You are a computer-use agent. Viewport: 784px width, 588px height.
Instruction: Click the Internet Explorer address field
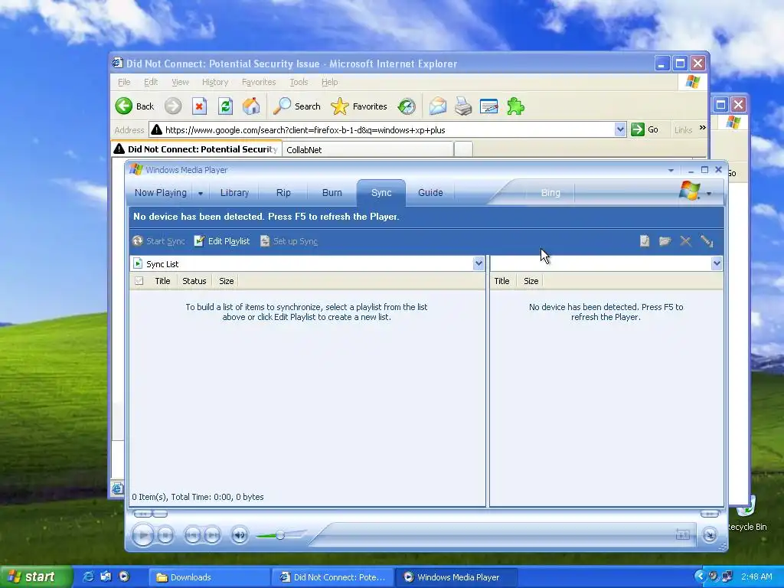coord(387,130)
